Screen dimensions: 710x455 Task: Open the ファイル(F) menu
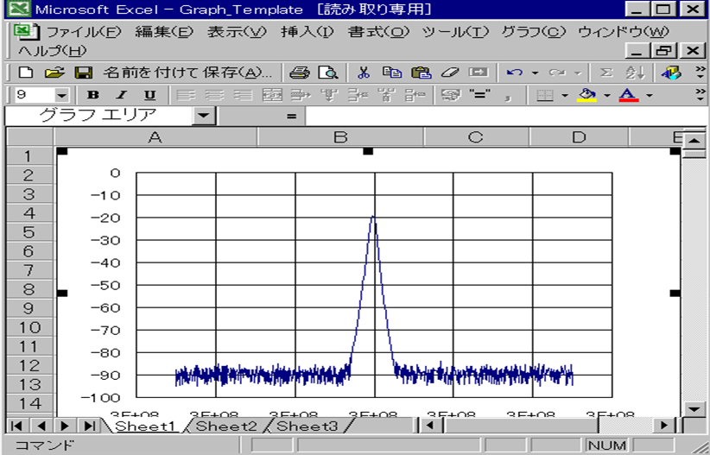click(85, 32)
